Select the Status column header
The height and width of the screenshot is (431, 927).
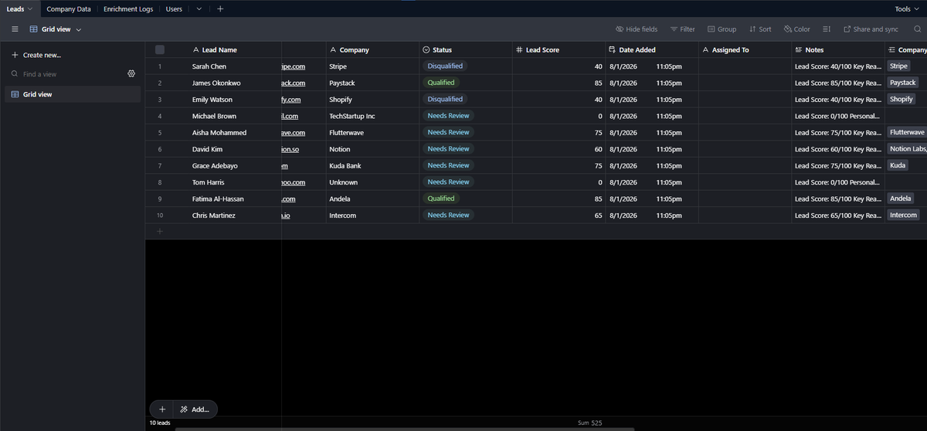tap(465, 49)
